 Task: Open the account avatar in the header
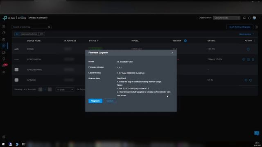(254, 18)
